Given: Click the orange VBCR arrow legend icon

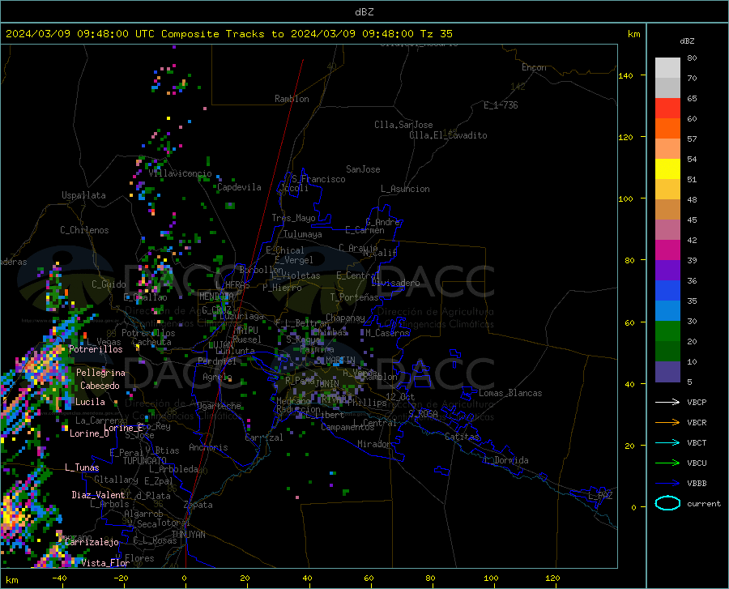Looking at the screenshot, I should point(667,423).
